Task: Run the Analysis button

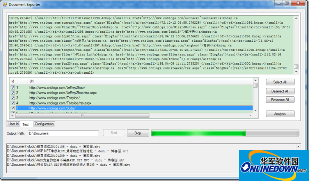Action: coord(280,114)
